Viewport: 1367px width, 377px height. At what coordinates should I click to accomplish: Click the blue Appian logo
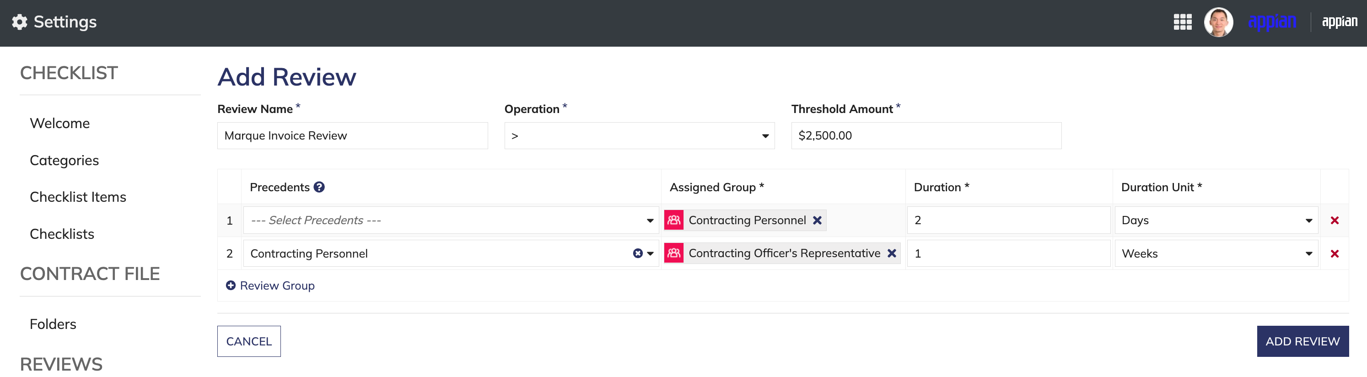[x=1272, y=22]
